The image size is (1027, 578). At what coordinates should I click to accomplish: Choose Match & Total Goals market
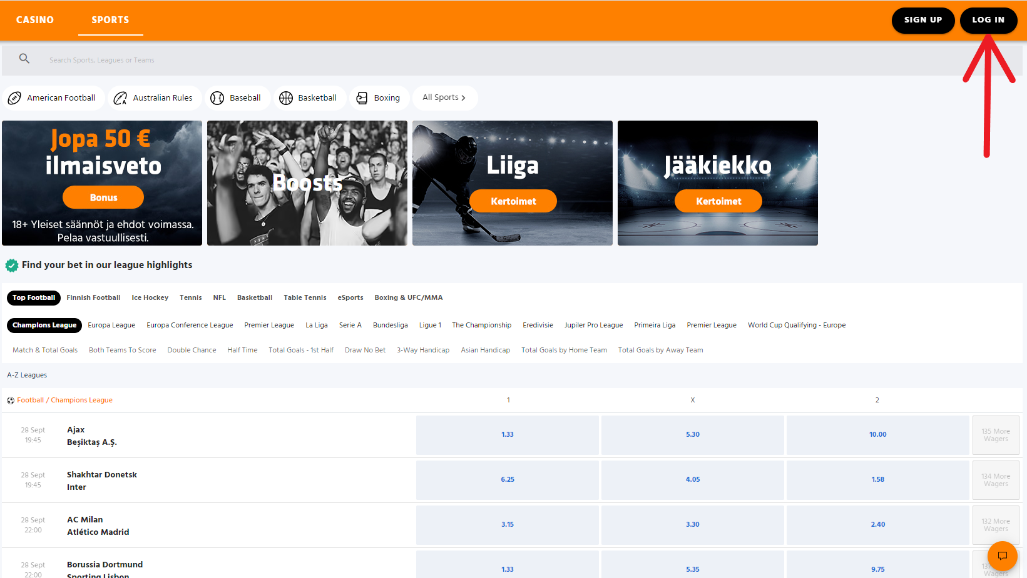(x=45, y=351)
